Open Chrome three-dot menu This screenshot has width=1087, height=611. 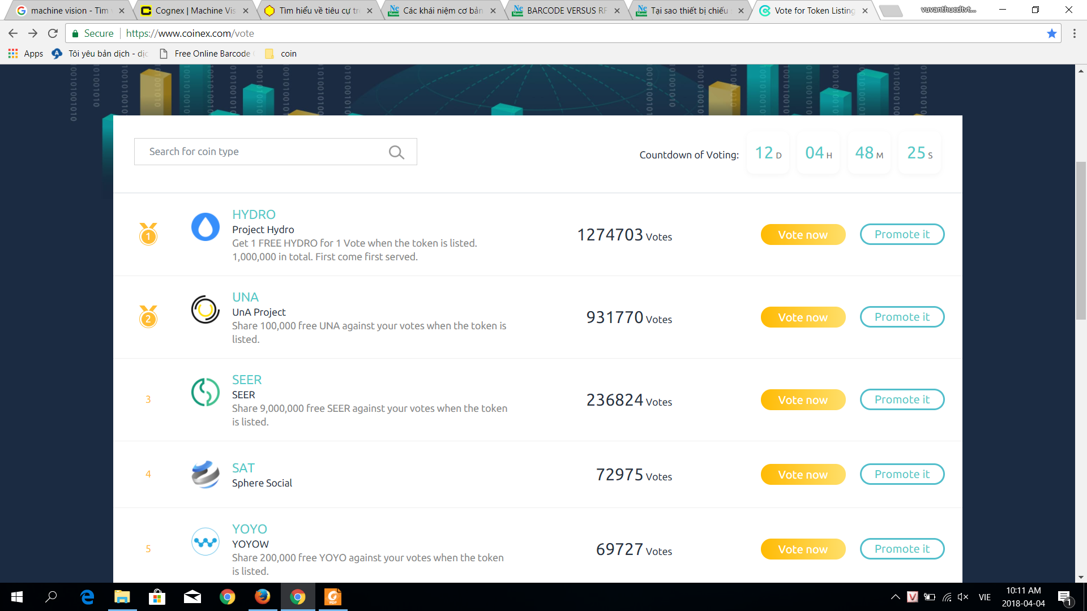pyautogui.click(x=1074, y=33)
